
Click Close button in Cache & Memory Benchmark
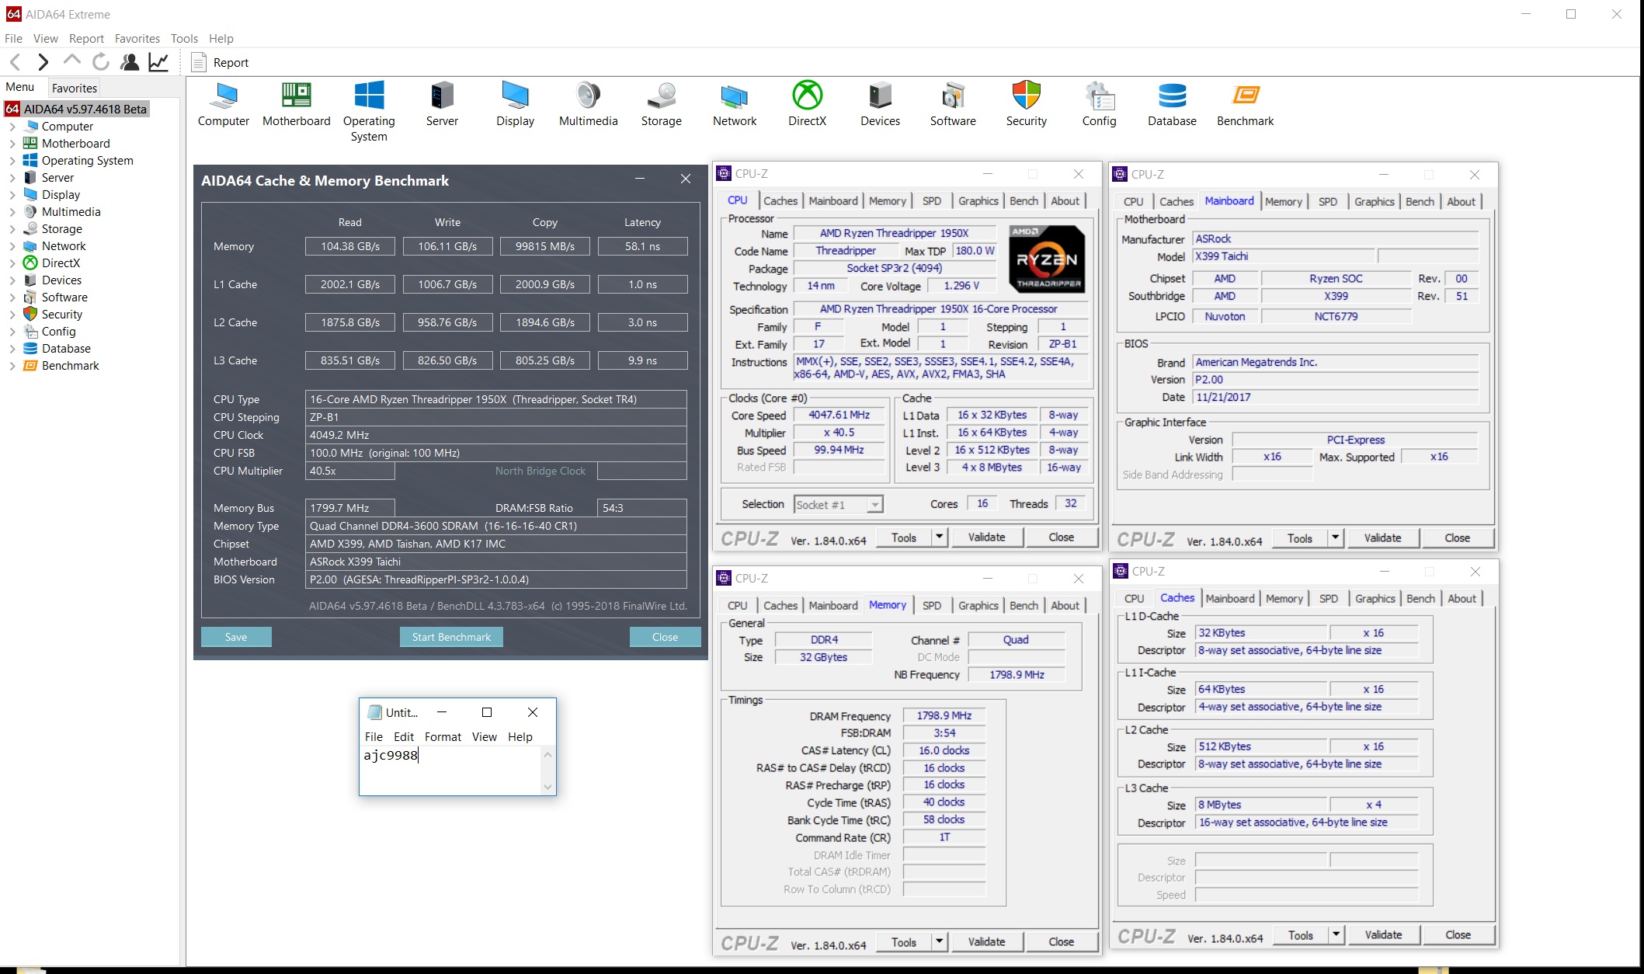(665, 637)
